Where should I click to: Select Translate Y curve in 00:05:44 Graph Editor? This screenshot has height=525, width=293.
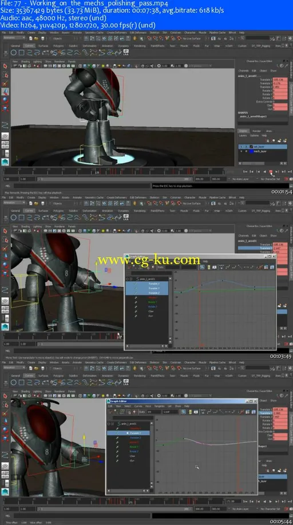coord(135,433)
